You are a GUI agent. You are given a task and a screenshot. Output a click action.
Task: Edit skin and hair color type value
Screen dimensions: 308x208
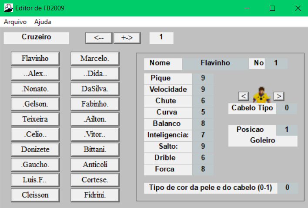pos(287,188)
